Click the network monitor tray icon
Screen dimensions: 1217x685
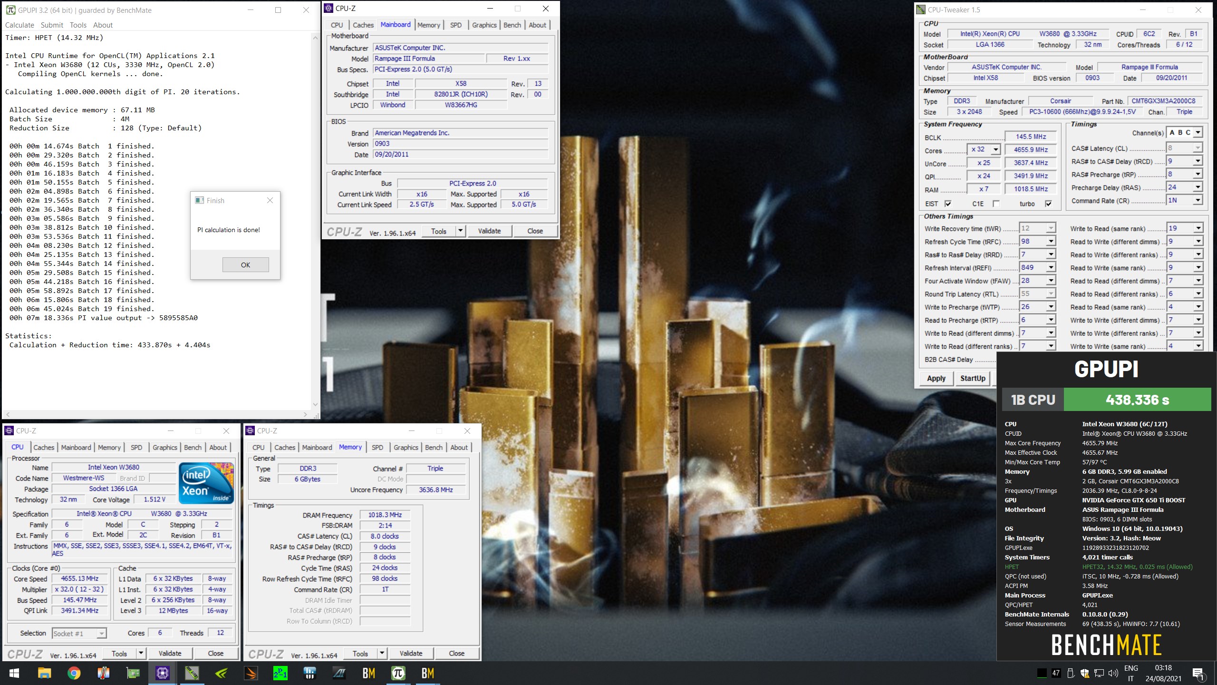click(x=1099, y=673)
